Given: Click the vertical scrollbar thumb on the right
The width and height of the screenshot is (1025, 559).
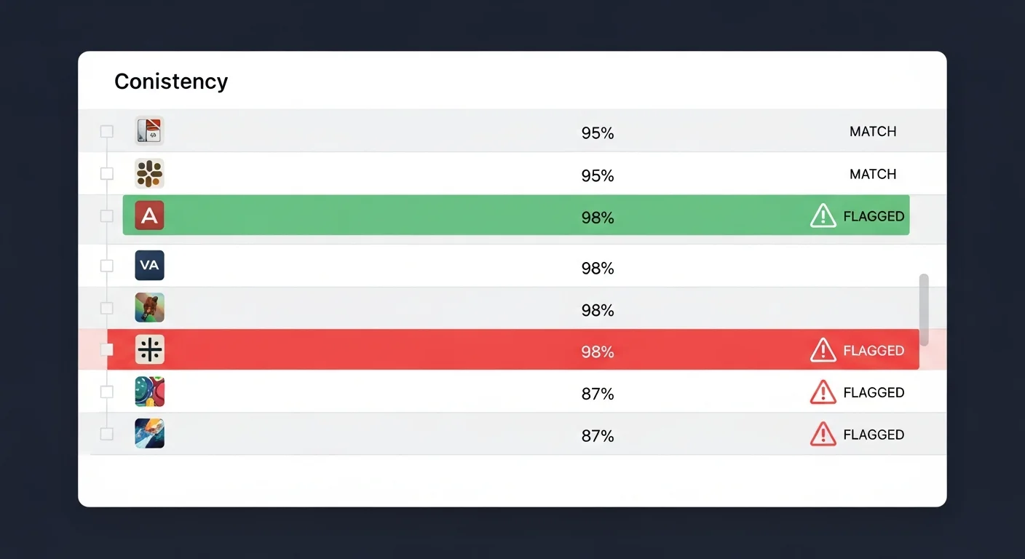Looking at the screenshot, I should (x=924, y=309).
